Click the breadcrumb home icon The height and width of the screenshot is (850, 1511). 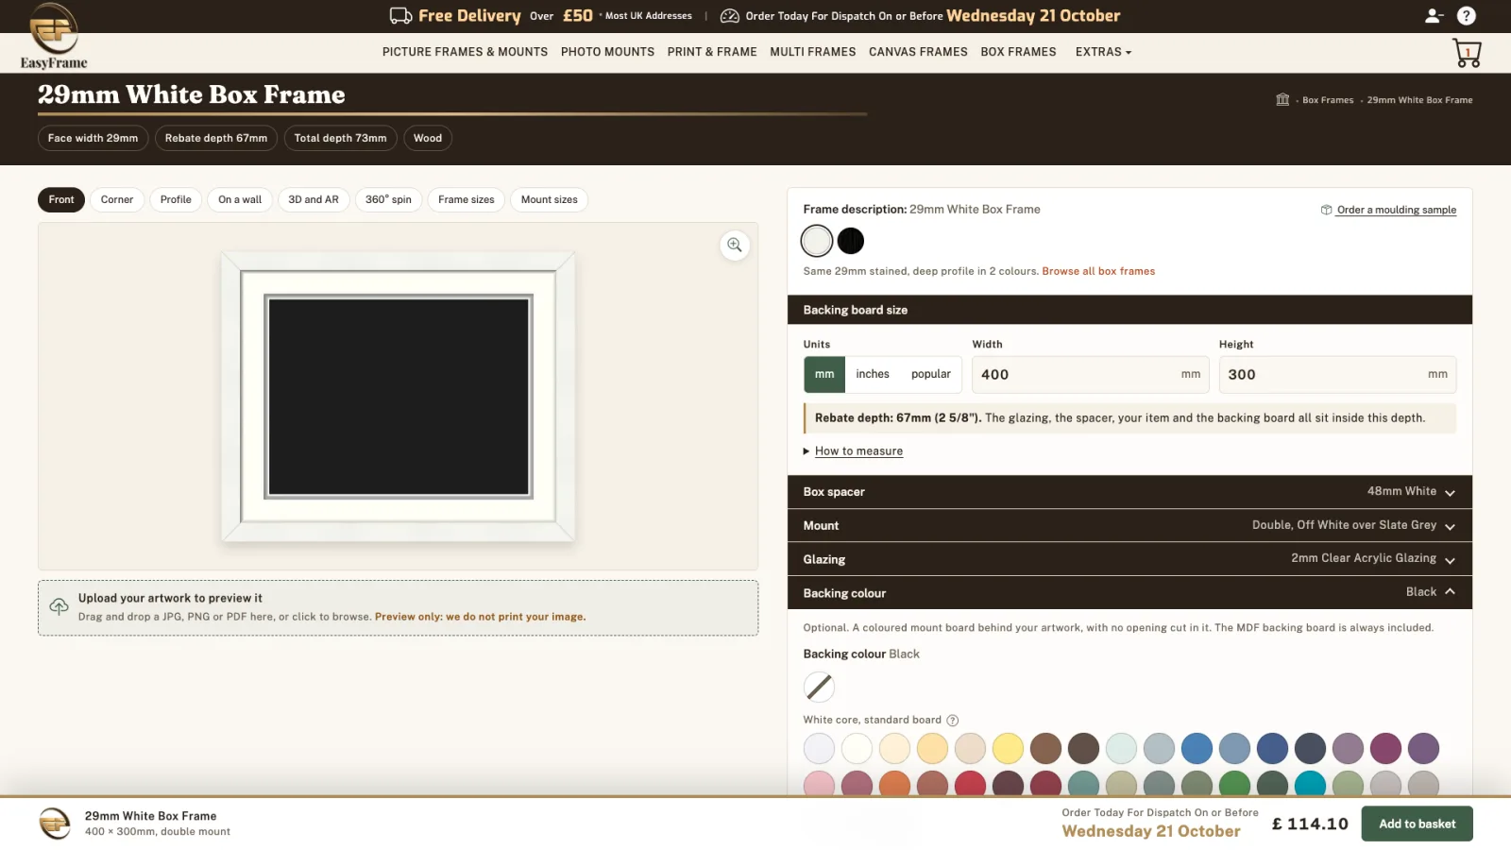point(1282,99)
